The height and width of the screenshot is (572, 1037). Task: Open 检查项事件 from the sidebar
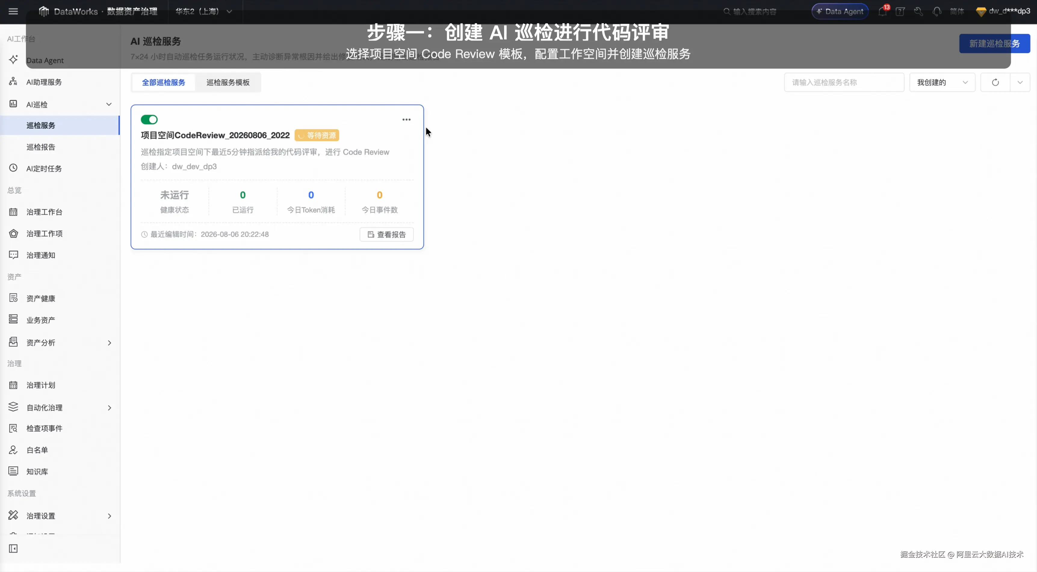pos(60,428)
